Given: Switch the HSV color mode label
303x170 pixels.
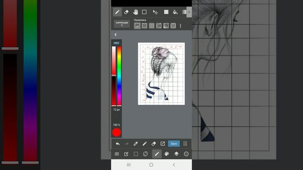Looking at the screenshot, I should pyautogui.click(x=116, y=43).
